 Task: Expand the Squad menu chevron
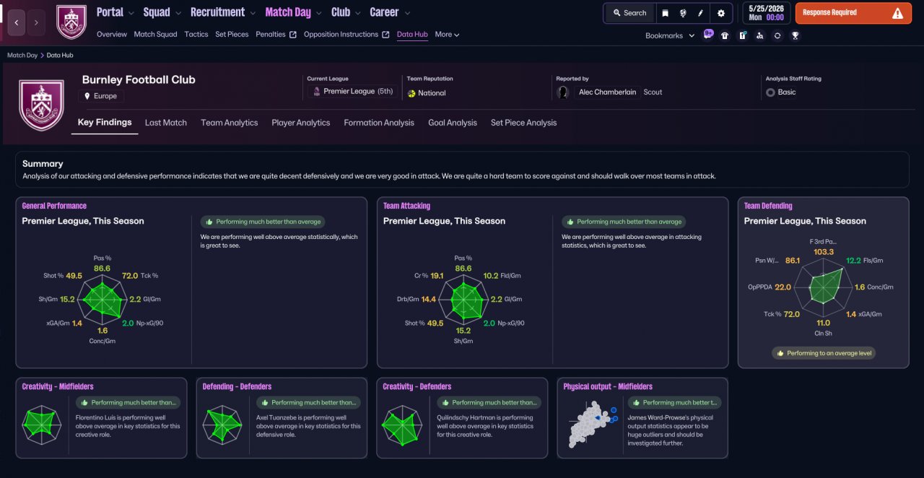(177, 13)
